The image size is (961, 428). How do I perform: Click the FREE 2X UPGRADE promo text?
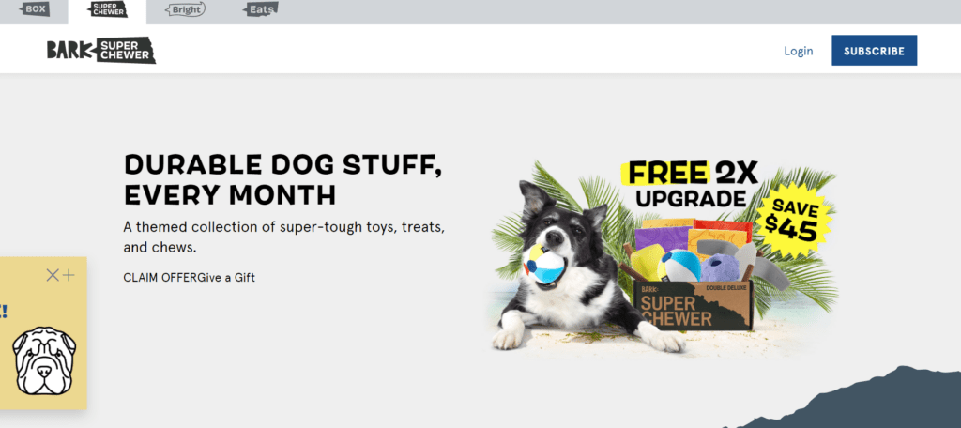point(692,185)
